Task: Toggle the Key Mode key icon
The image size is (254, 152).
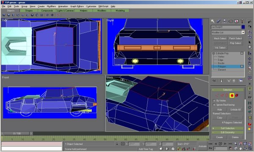Action: pyautogui.click(x=210, y=148)
